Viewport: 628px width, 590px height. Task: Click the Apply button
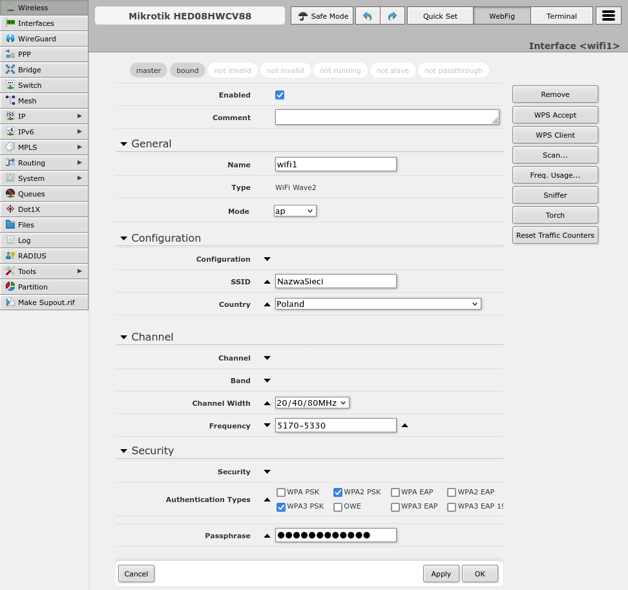click(x=441, y=574)
